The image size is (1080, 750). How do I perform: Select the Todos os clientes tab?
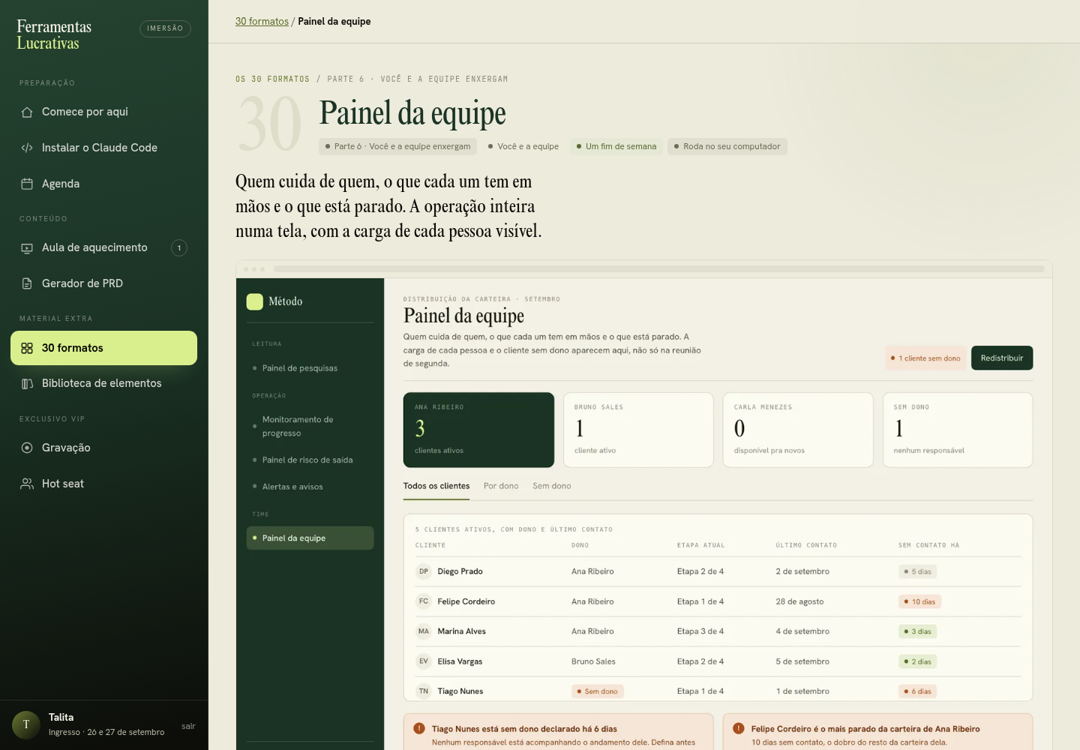click(436, 486)
